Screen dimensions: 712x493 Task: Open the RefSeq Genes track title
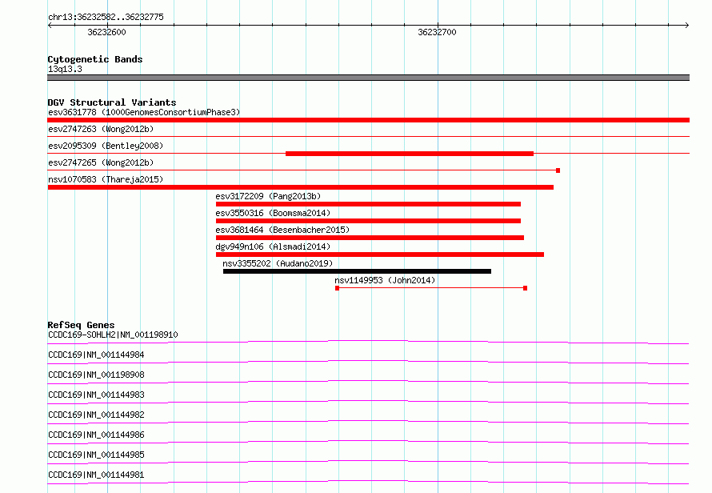81,325
